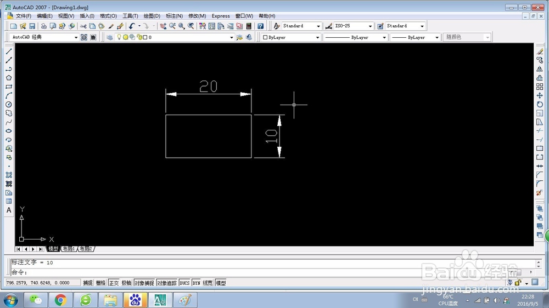The image size is (549, 308).
Task: Click the Match Properties brush icon
Action: (111, 26)
